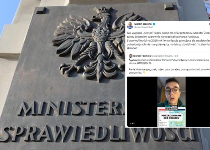Open Marcel Formela's small avatar
This screenshot has width=210, height=150.
131,56
